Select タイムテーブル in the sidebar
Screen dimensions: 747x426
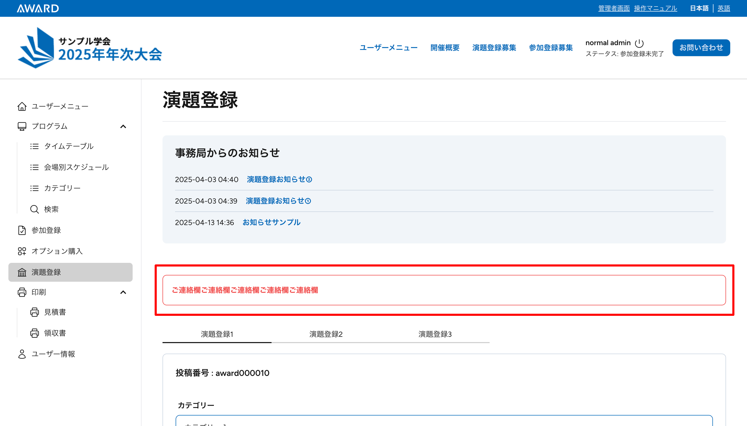69,146
